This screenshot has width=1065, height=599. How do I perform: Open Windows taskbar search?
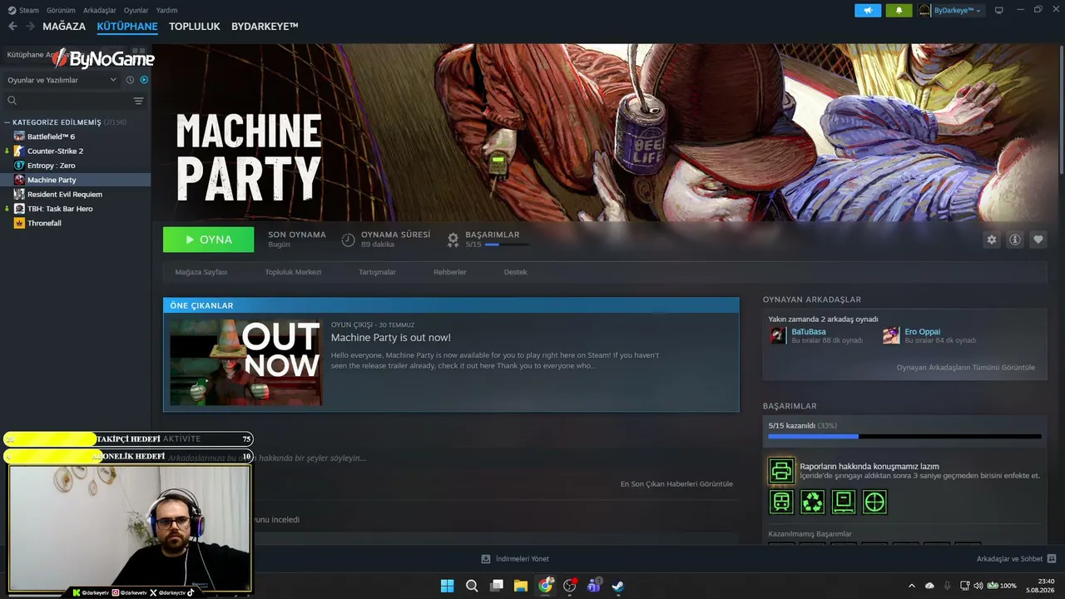(472, 586)
